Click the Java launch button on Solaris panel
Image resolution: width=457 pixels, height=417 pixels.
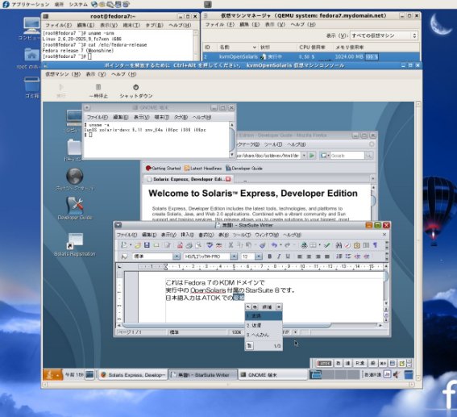pyautogui.click(x=52, y=374)
